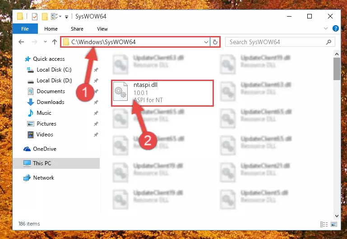The width and height of the screenshot is (347, 239).
Task: Open Downloads in navigation pane
Action: click(x=51, y=102)
